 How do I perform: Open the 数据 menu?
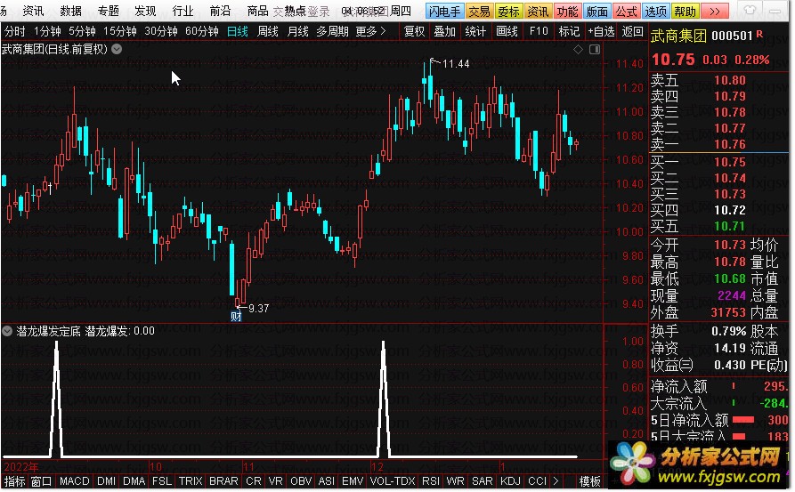pos(71,11)
